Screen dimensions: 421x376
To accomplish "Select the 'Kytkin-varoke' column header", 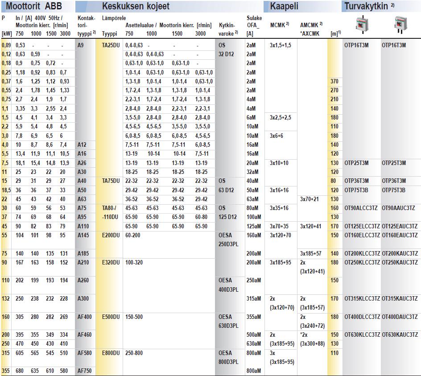I will [228, 29].
